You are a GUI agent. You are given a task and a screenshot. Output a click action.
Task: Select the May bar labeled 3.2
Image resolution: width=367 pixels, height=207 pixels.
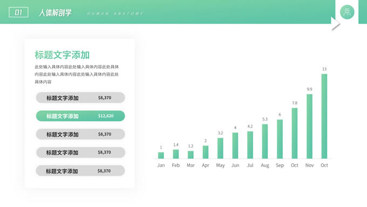[220, 148]
